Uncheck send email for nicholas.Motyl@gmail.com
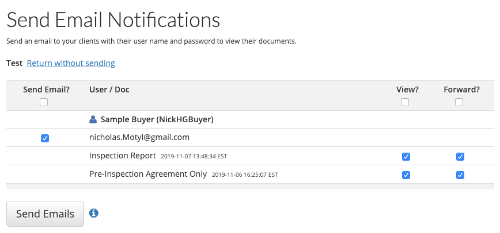The image size is (500, 233). point(45,138)
